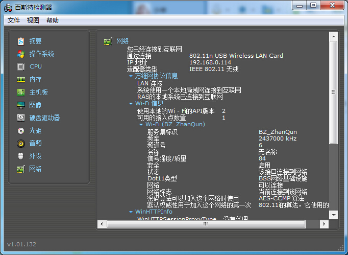The image size is (348, 255).
Task: Click the vertical scrollbar thumb
Action: point(333,92)
